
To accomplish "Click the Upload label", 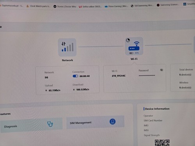I will click(x=49, y=86).
